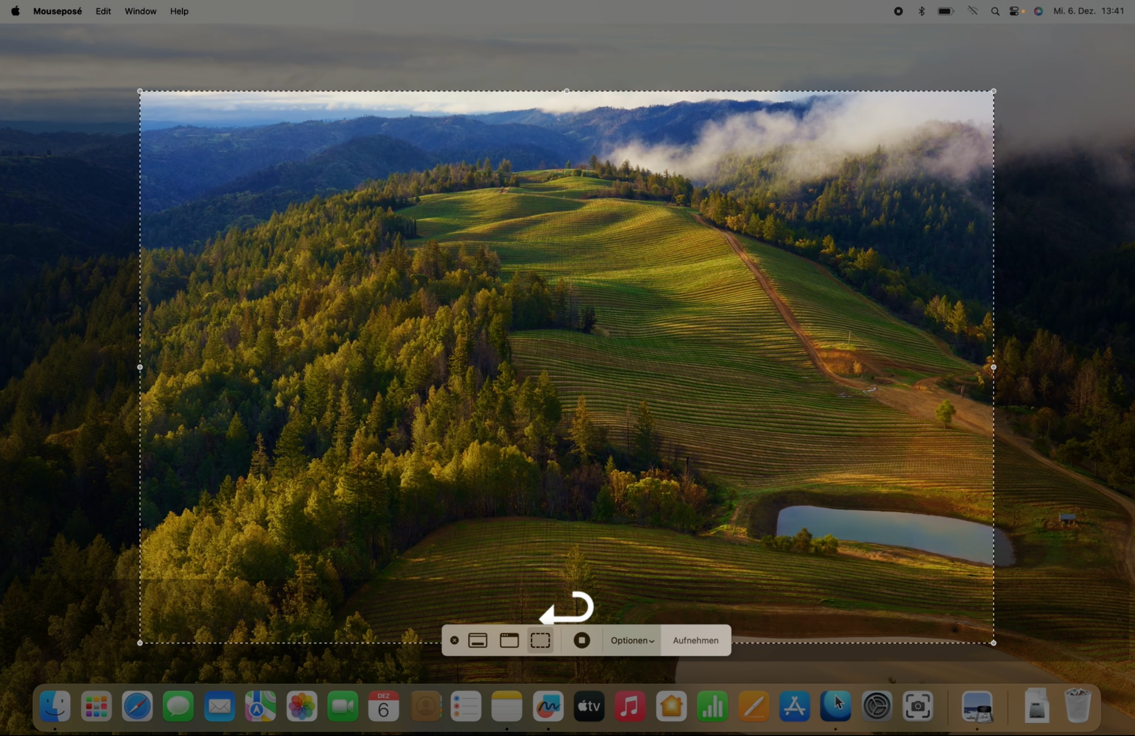Image resolution: width=1135 pixels, height=736 pixels.
Task: Select capture selected portion mode
Action: (540, 640)
